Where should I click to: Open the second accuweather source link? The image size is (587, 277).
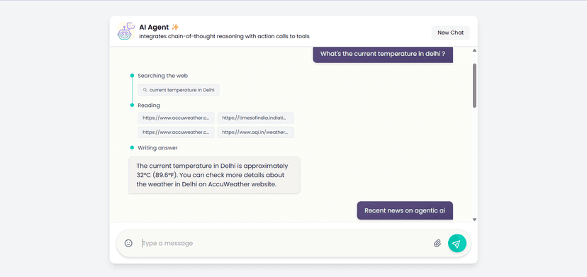[x=176, y=132]
